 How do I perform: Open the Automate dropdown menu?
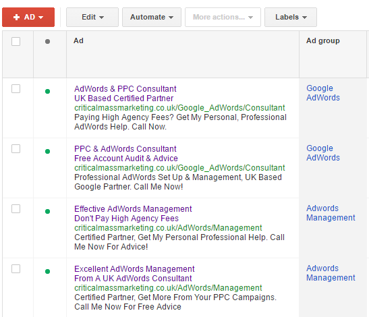coord(152,17)
